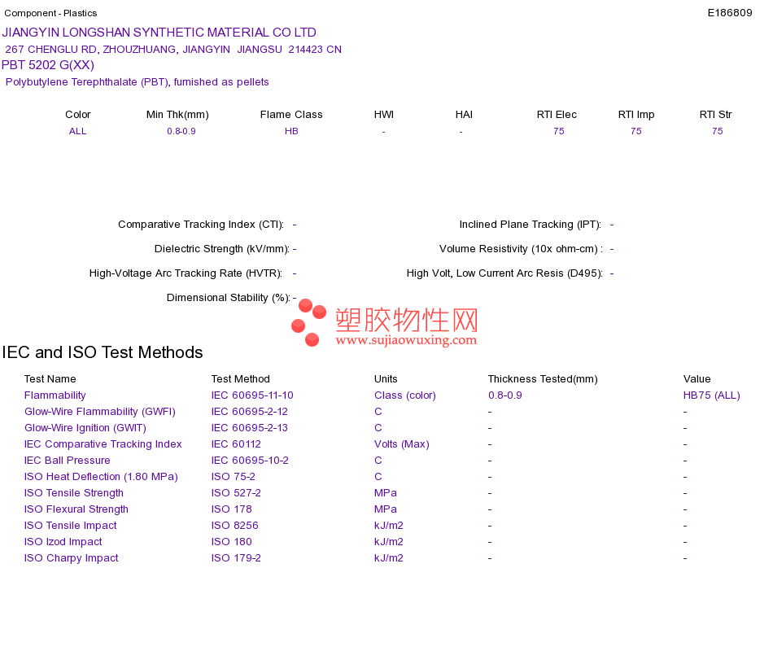Image resolution: width=773 pixels, height=651 pixels.
Task: Click the "Component - Plastics" header text
Action: pos(50,13)
